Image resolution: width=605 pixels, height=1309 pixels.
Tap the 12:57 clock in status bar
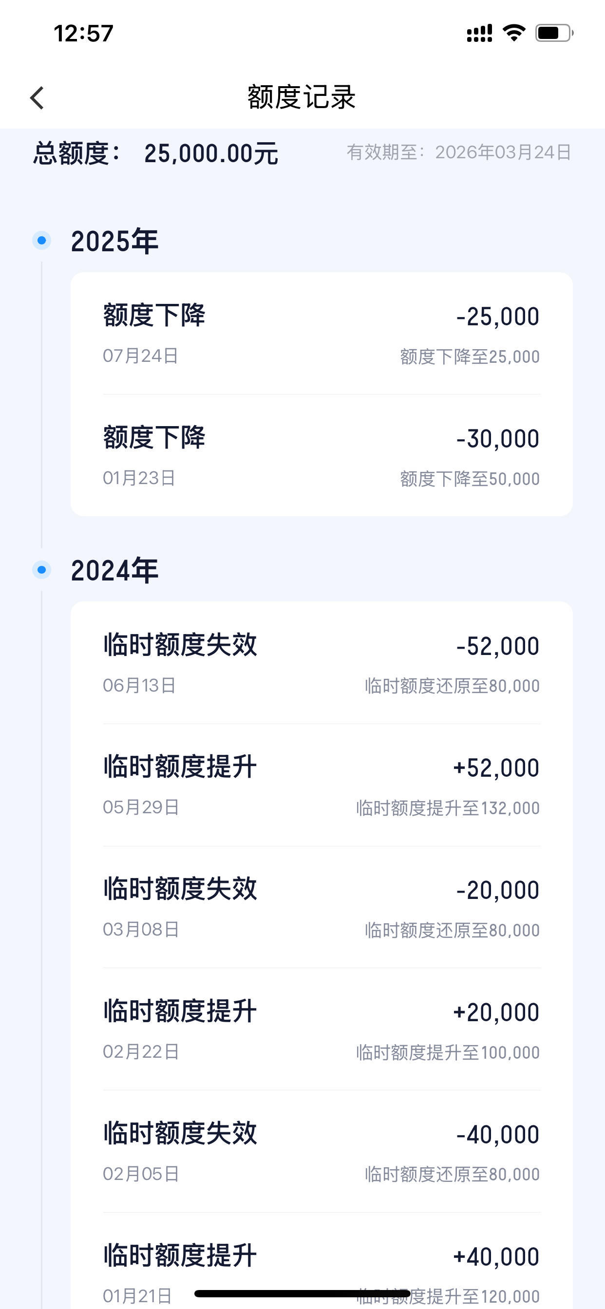click(x=83, y=34)
